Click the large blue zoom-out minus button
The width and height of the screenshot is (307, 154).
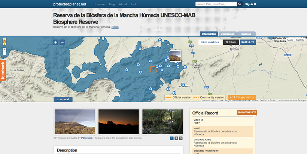click(62, 42)
